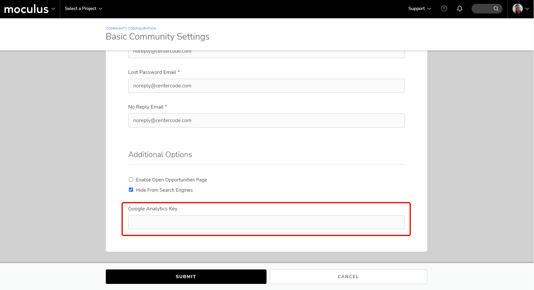Expand the chevron beside the user avatar
The width and height of the screenshot is (534, 290).
point(527,9)
